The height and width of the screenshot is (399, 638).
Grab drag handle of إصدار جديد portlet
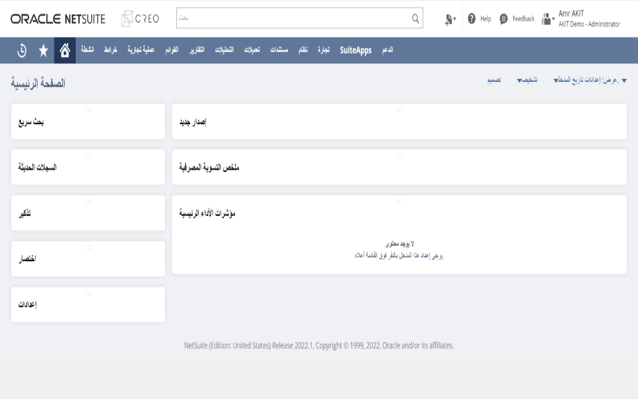coord(399,109)
